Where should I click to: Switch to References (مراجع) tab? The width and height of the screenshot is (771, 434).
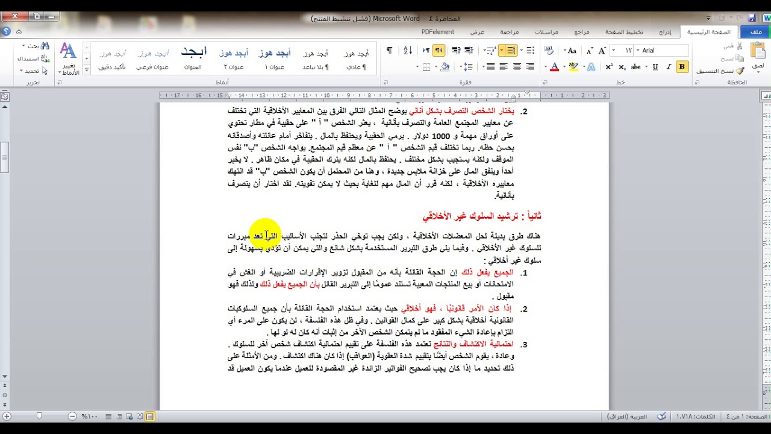(x=582, y=32)
